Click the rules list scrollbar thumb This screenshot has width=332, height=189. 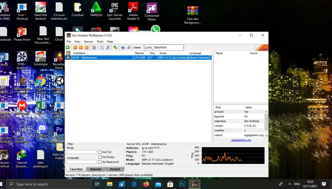266,122
